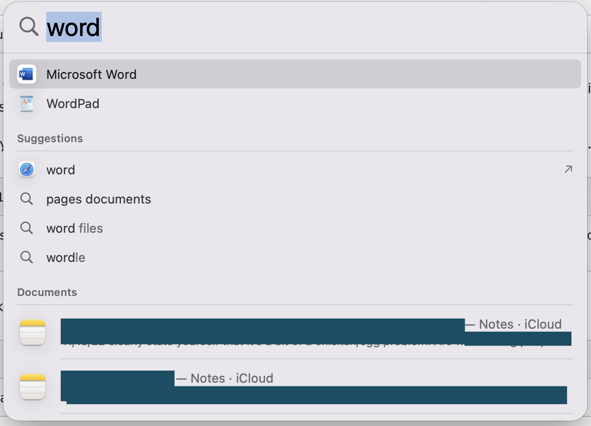Click the Notes icon of the first document
Viewport: 591px width, 426px height.
[32, 332]
